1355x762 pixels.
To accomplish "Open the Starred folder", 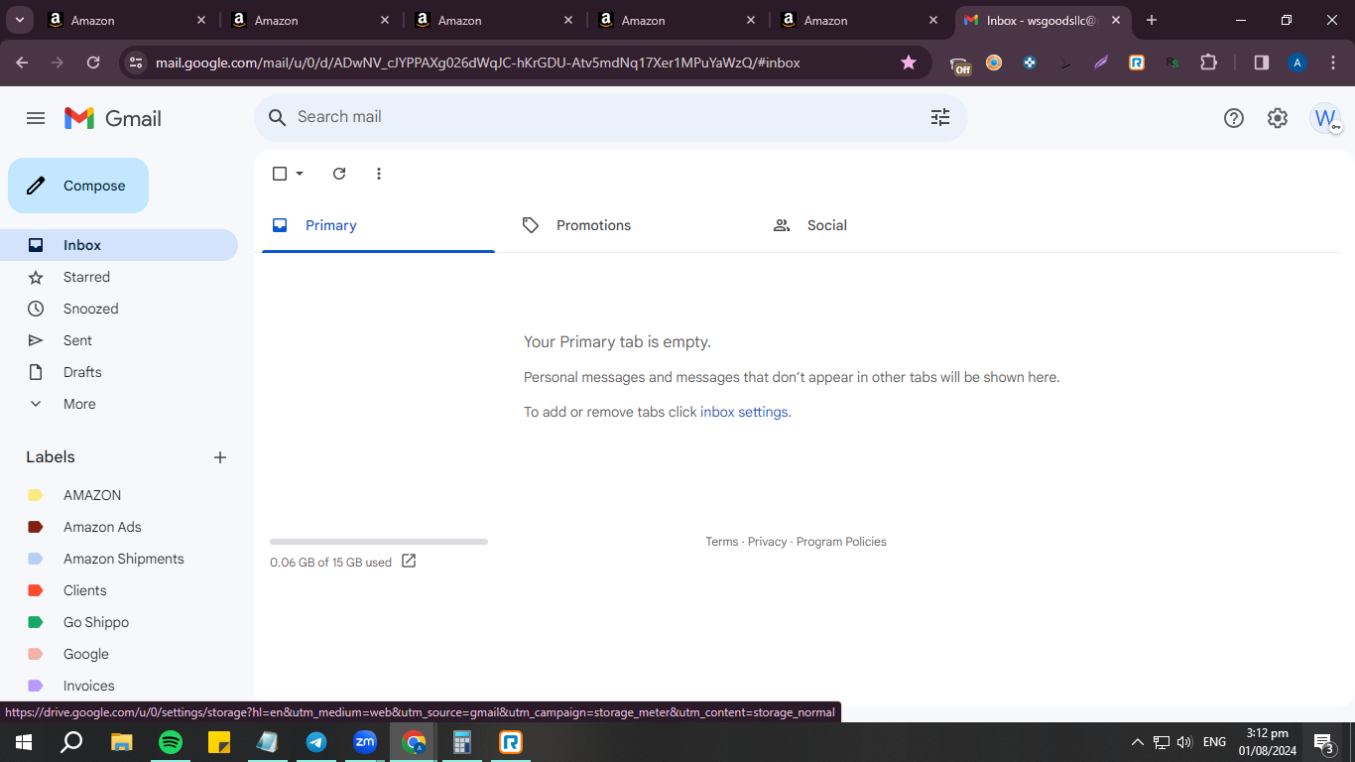I will [x=119, y=277].
